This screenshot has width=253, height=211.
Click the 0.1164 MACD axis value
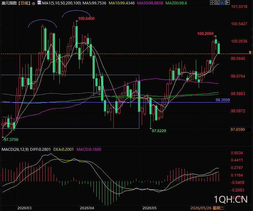237,175
